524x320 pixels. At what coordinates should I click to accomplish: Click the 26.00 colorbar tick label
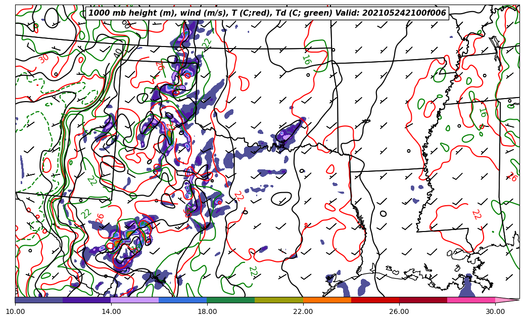(399, 311)
